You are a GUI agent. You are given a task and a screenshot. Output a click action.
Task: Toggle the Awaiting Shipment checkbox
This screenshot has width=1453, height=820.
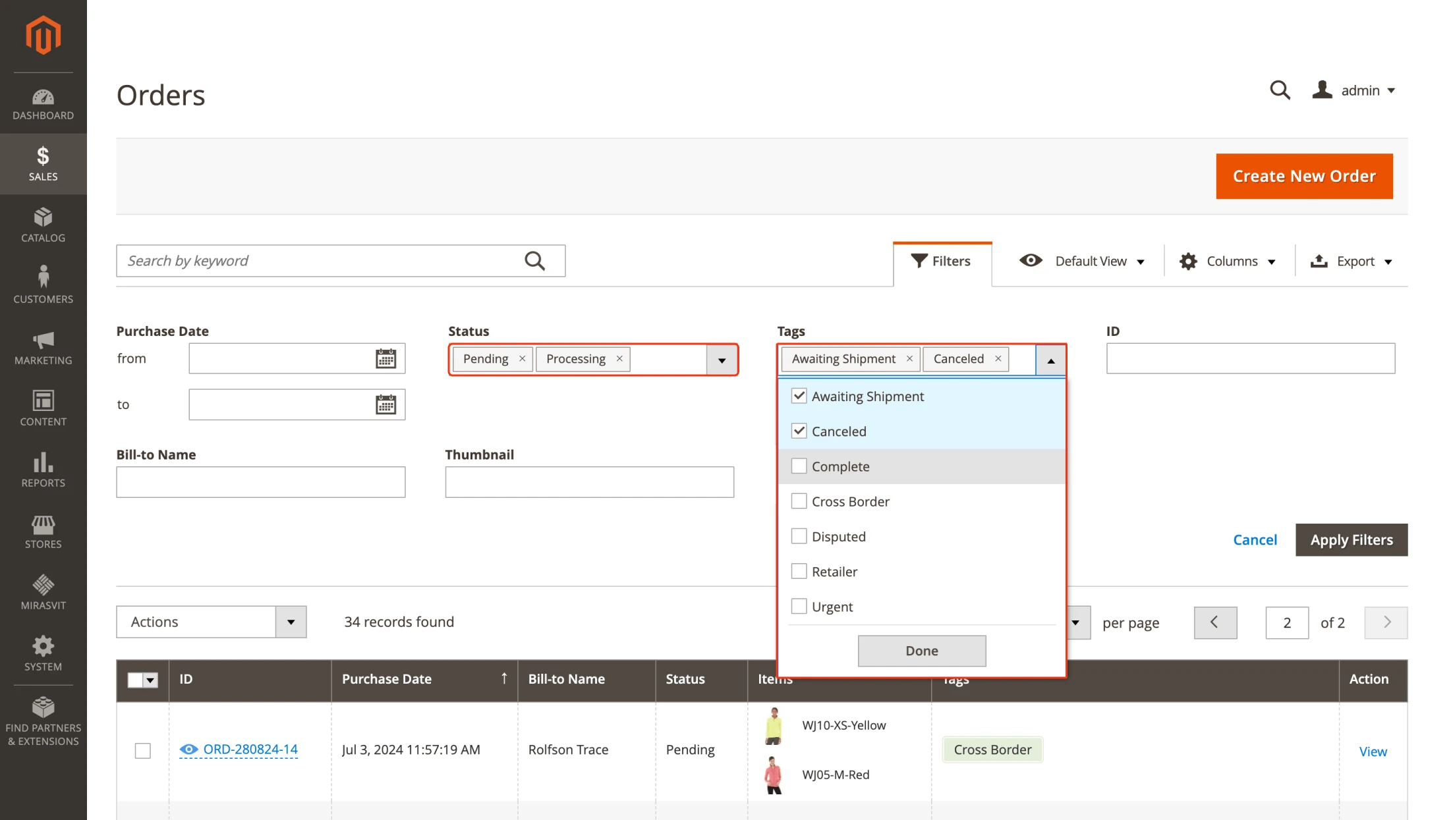pyautogui.click(x=799, y=396)
